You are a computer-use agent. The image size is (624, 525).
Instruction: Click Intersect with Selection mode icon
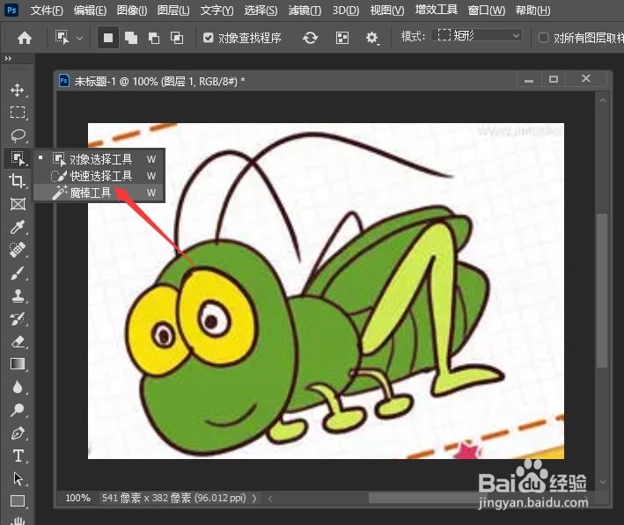pyautogui.click(x=177, y=38)
